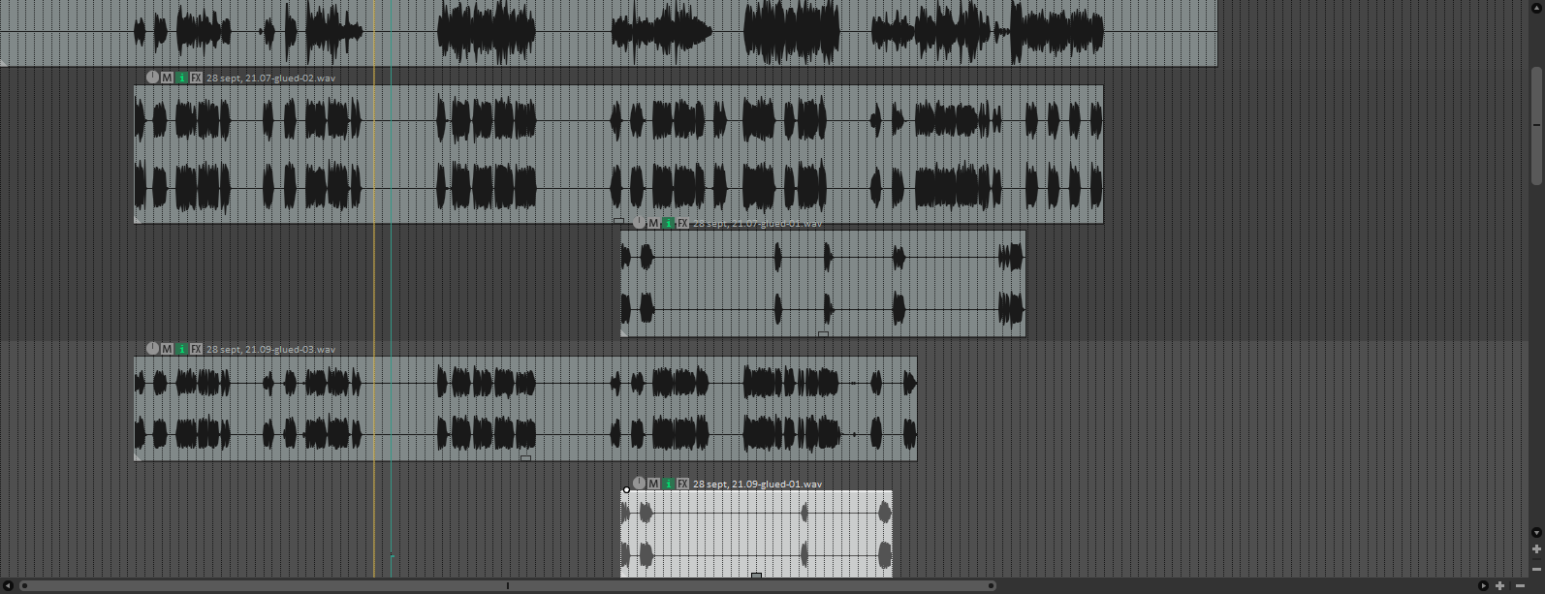Mute the 21.07-glued-02.wav item
Image resolution: width=1545 pixels, height=594 pixels.
pyautogui.click(x=167, y=78)
